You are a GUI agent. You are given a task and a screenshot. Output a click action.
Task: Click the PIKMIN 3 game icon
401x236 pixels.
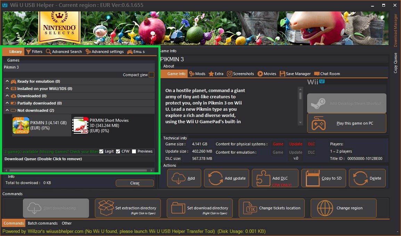(21, 125)
